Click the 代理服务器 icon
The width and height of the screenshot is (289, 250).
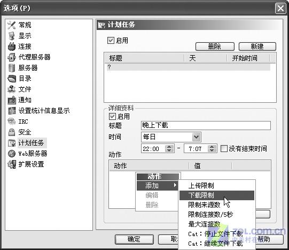click(x=11, y=57)
